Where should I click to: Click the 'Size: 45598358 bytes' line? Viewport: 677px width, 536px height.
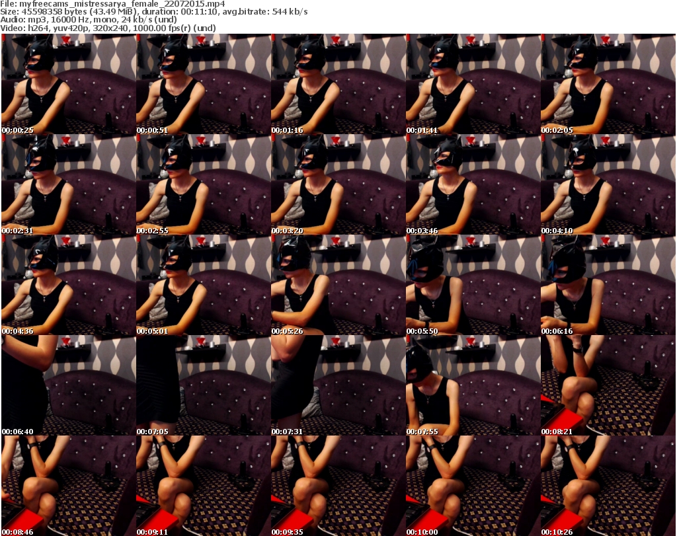(154, 12)
